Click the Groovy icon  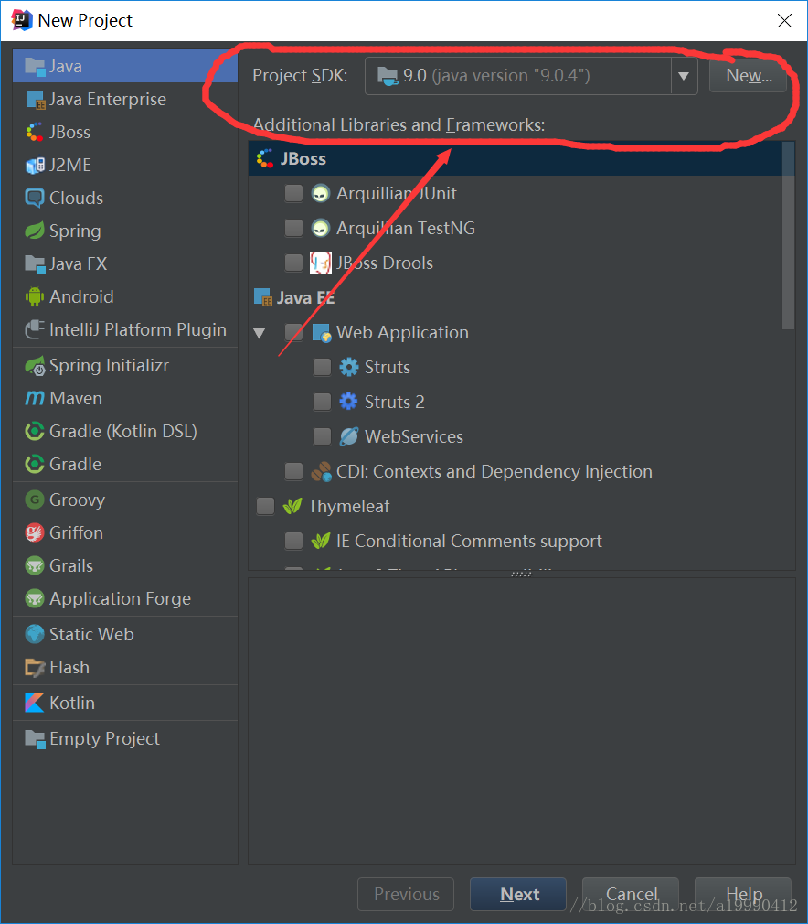[x=35, y=500]
